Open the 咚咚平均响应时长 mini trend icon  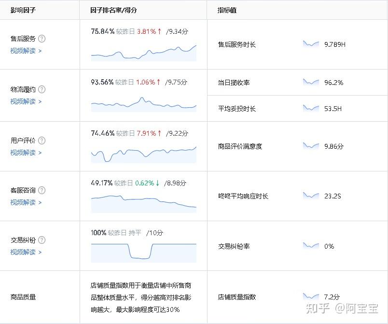click(311, 196)
